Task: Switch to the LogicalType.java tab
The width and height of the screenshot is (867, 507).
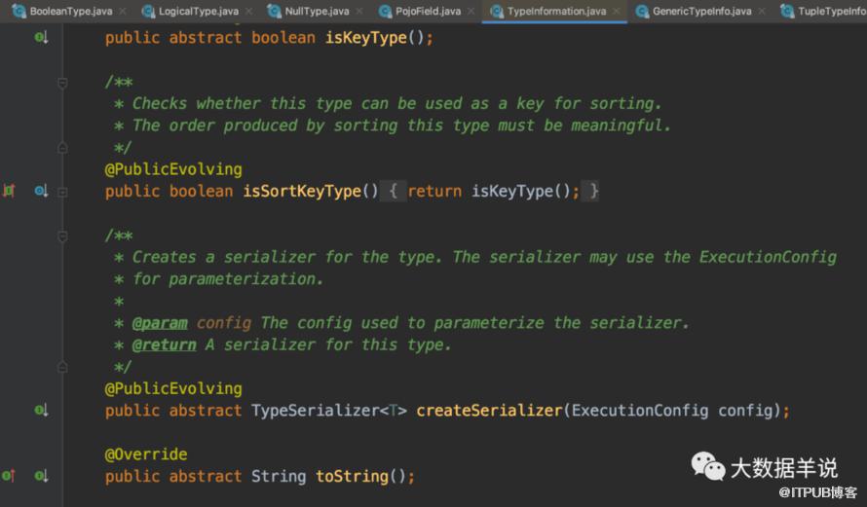Action: [x=198, y=11]
